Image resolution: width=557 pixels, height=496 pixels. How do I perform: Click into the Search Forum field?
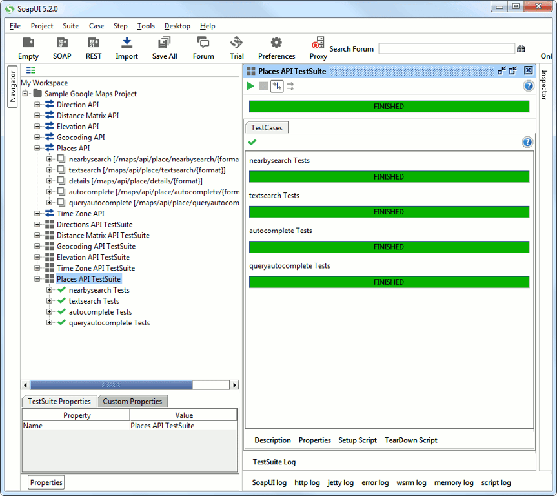[x=447, y=48]
